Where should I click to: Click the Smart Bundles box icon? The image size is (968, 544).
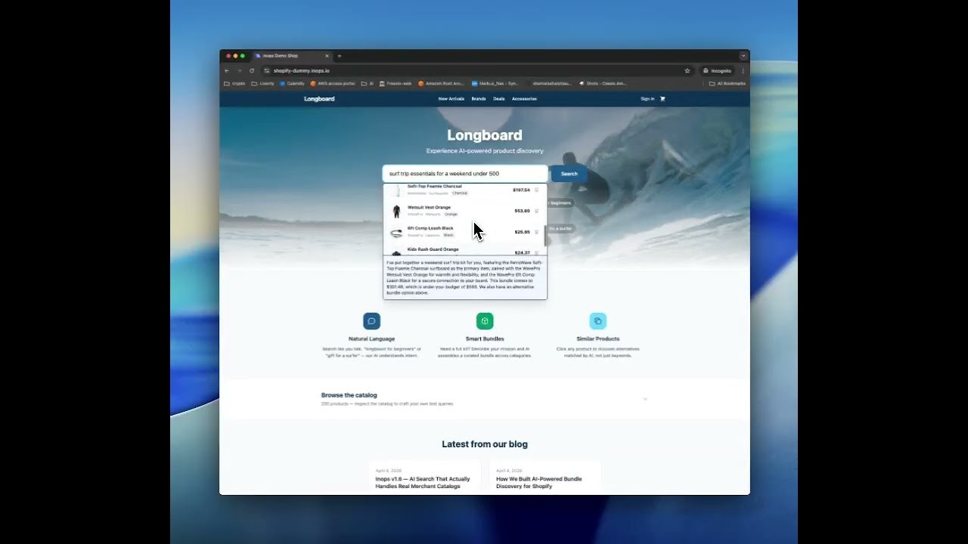[x=485, y=321]
